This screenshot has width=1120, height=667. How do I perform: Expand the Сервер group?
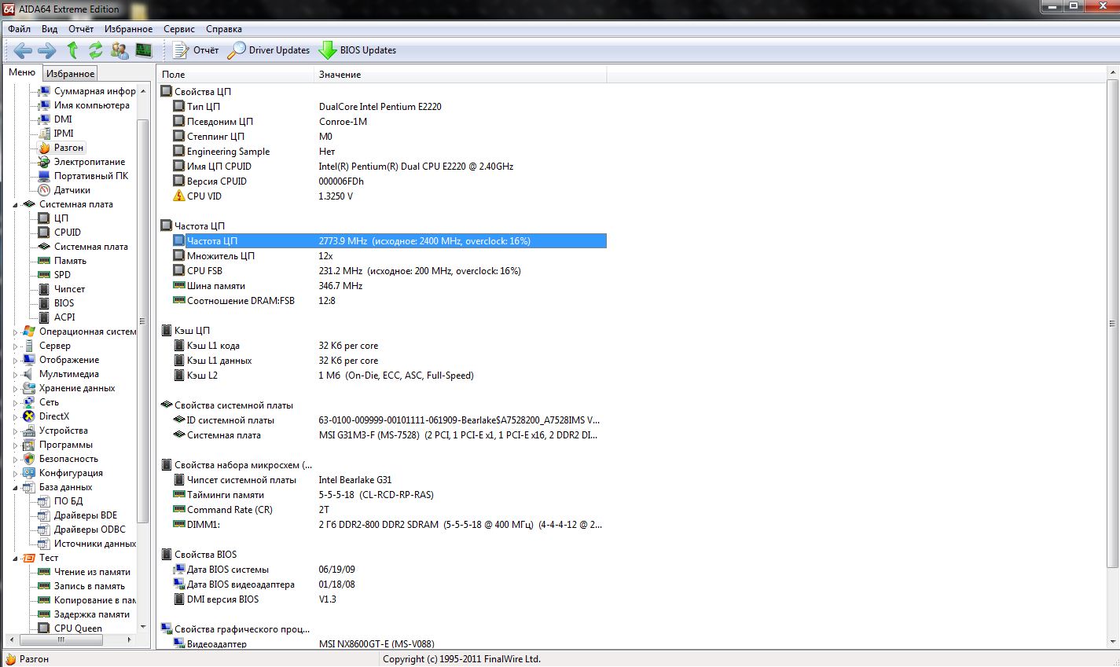[16, 346]
